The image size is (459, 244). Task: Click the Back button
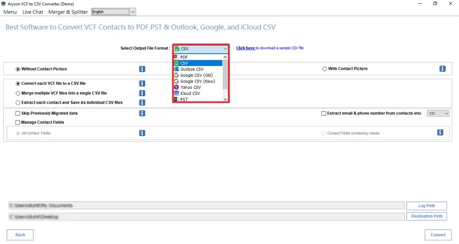pos(20,235)
